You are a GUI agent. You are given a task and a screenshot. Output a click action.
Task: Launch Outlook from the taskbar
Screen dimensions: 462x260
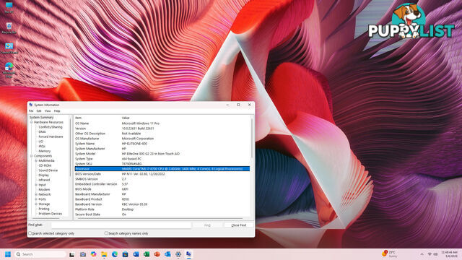coord(167,254)
